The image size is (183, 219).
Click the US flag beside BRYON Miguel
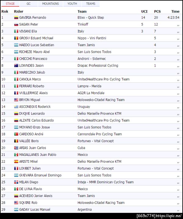pos(16,100)
